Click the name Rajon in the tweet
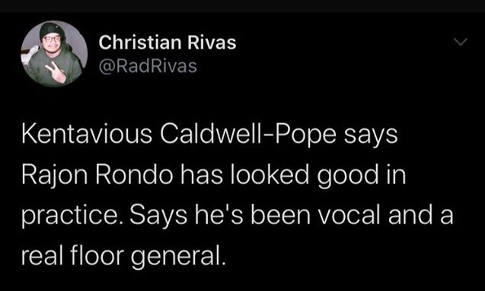The height and width of the screenshot is (291, 485). pyautogui.click(x=55, y=175)
